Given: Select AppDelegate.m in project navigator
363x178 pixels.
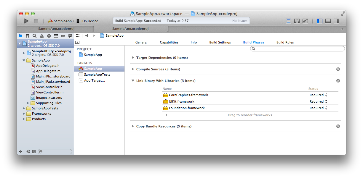Looking at the screenshot, I should tap(48, 71).
